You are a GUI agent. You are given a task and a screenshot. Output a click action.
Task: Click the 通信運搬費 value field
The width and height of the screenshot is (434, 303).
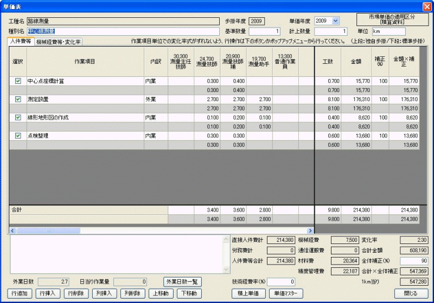click(345, 251)
